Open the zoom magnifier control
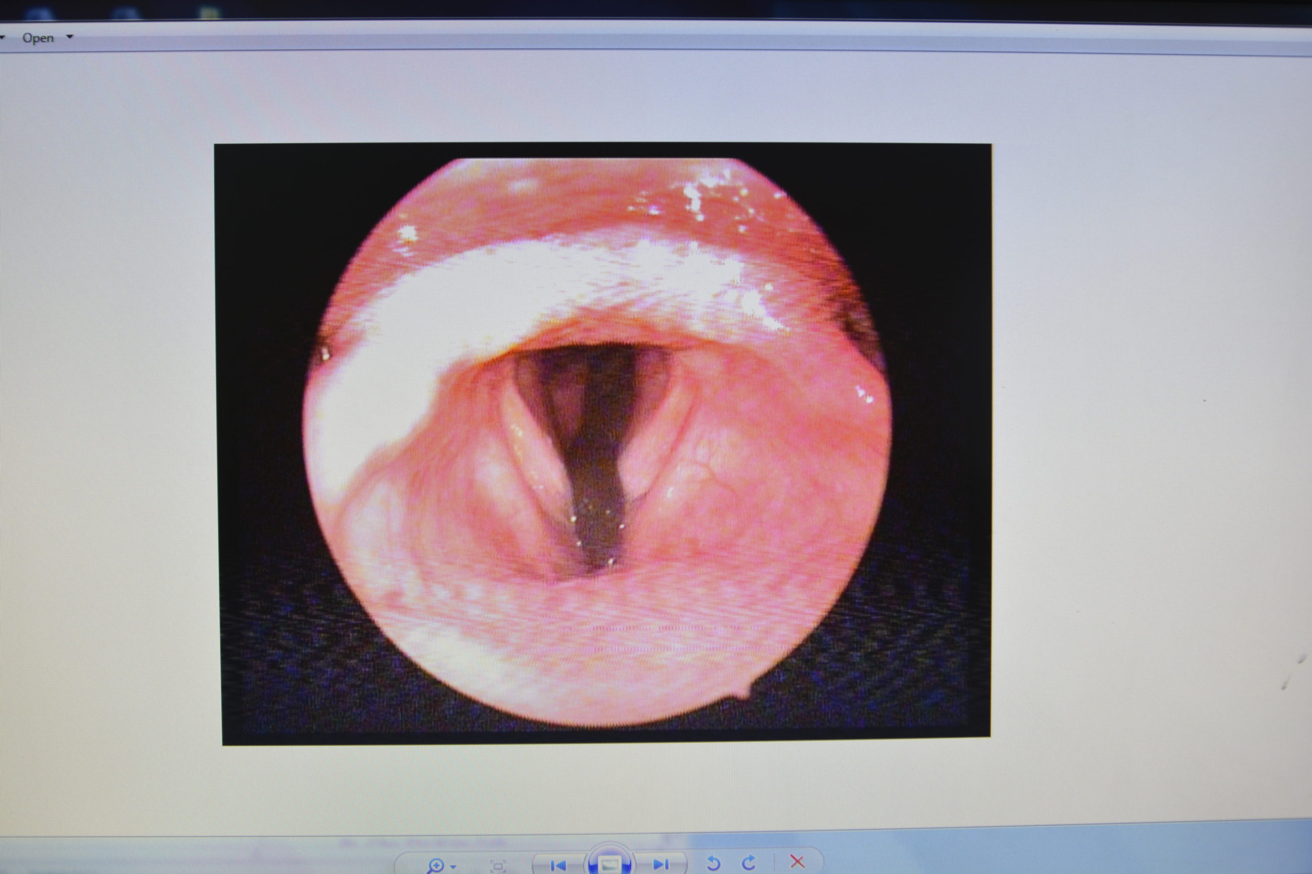The image size is (1312, 874). point(435,865)
